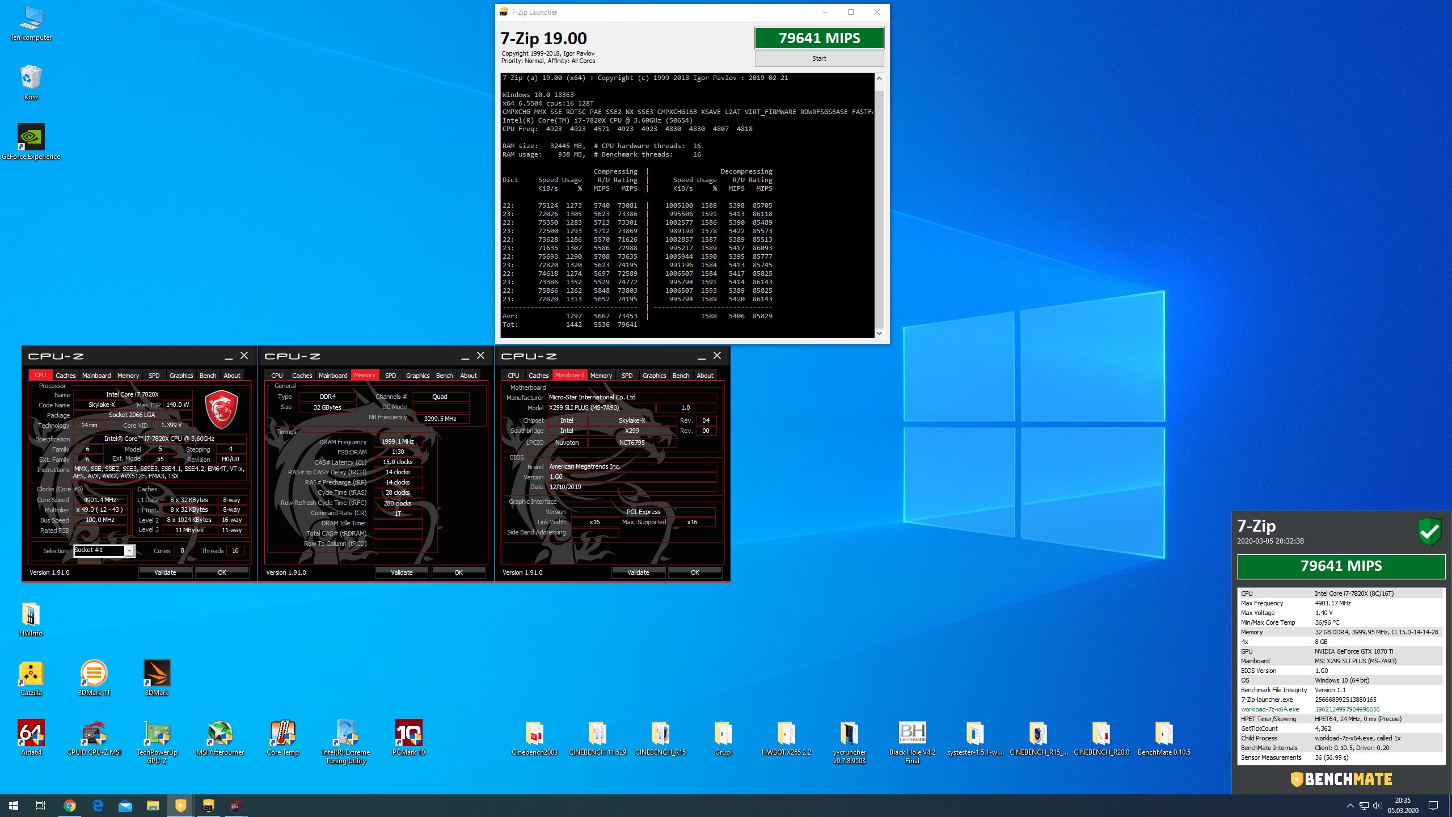Viewport: 1452px width, 817px height.
Task: Open HWBOT X265 2.2 folder
Action: click(786, 738)
